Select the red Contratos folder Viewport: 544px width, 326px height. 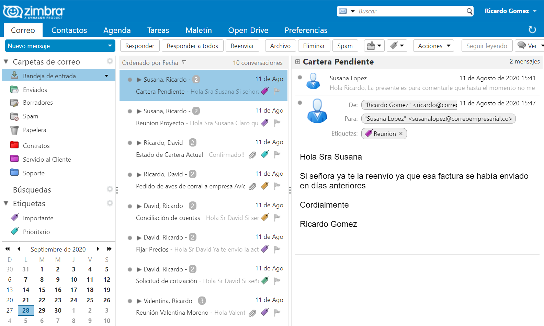[36, 145]
